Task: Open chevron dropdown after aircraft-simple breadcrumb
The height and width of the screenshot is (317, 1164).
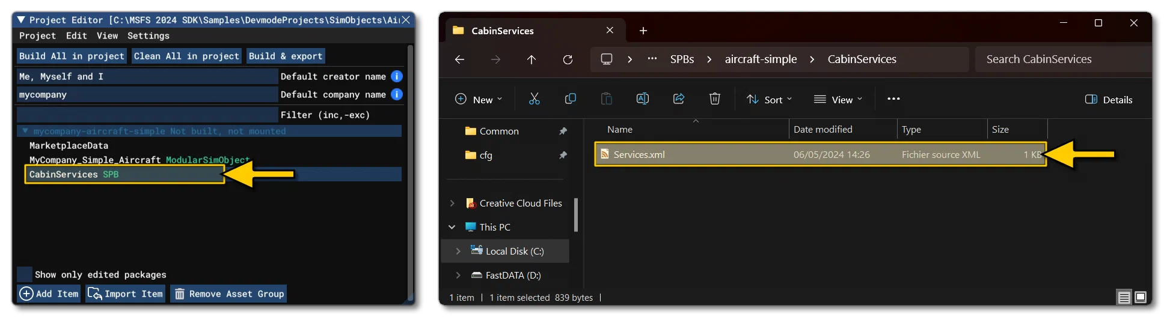Action: coord(812,59)
